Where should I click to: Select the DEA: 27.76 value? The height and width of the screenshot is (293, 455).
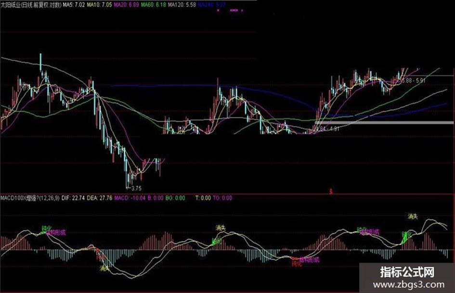pos(100,198)
